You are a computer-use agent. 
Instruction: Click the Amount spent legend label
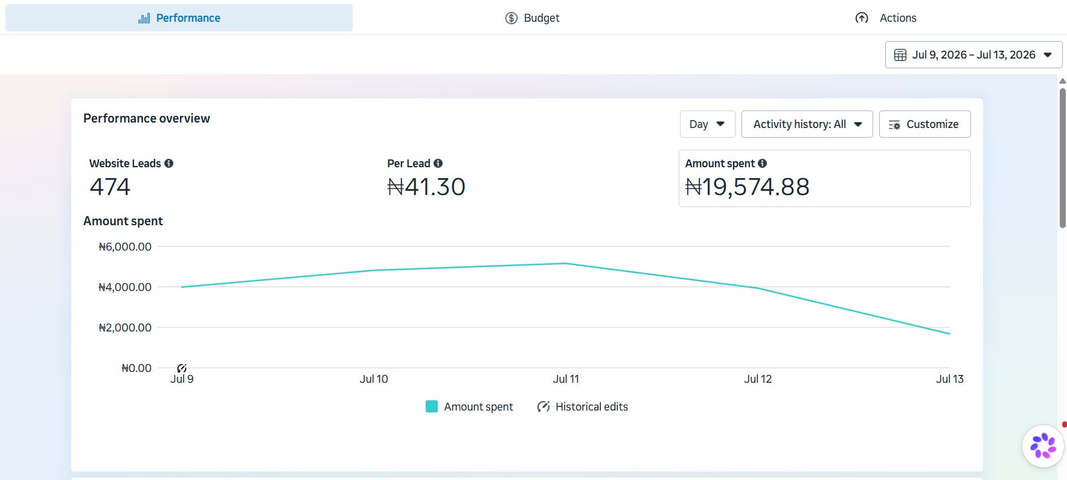[x=478, y=407]
